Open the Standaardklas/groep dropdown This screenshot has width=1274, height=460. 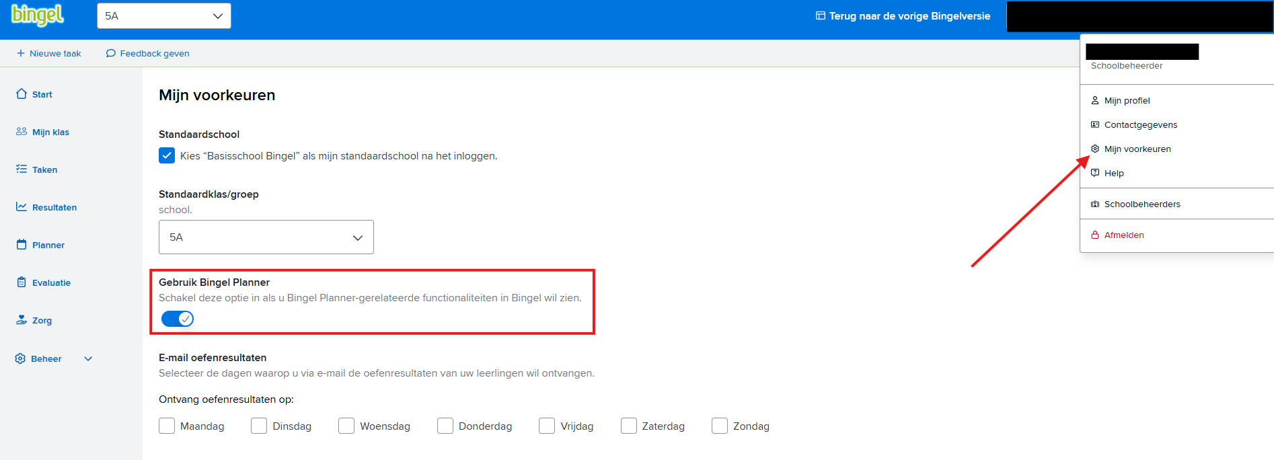tap(266, 237)
